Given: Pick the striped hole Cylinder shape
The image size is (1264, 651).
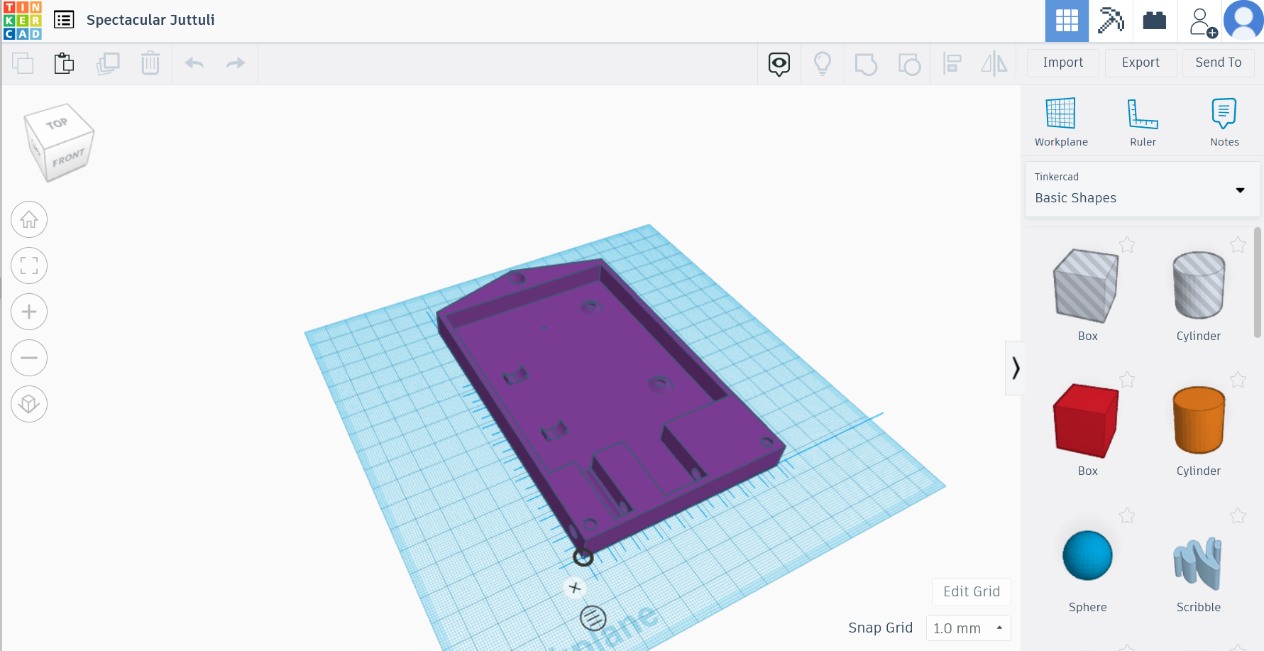Looking at the screenshot, I should tap(1199, 285).
